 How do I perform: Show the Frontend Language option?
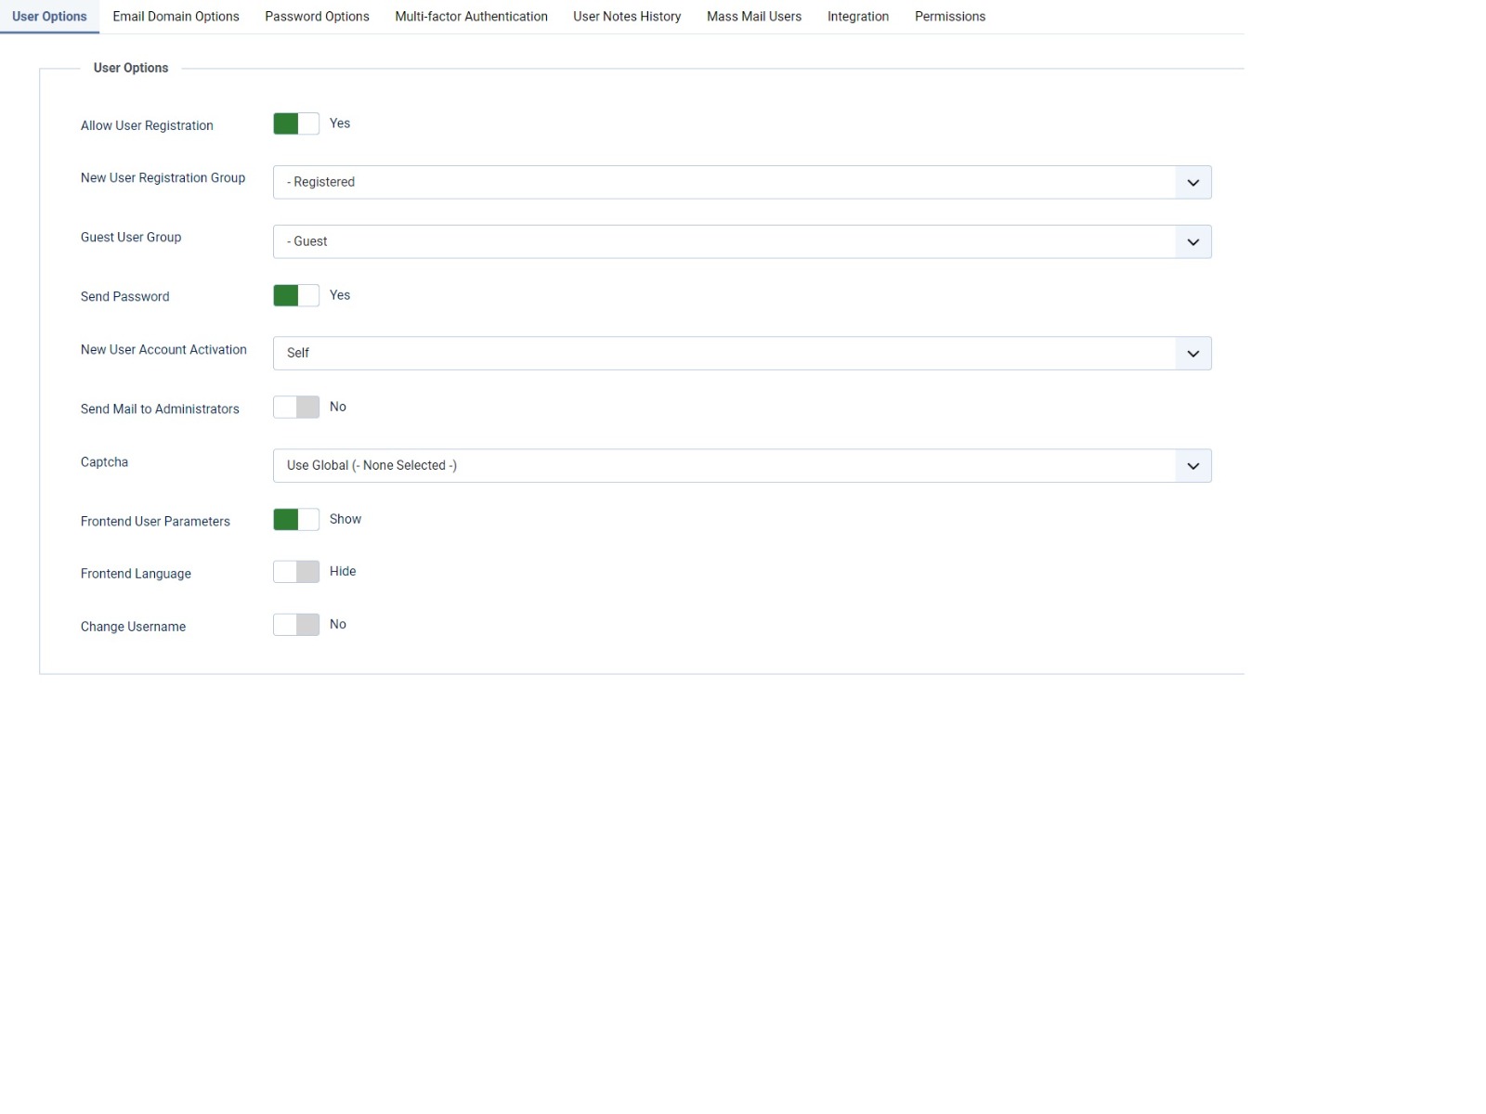click(296, 572)
